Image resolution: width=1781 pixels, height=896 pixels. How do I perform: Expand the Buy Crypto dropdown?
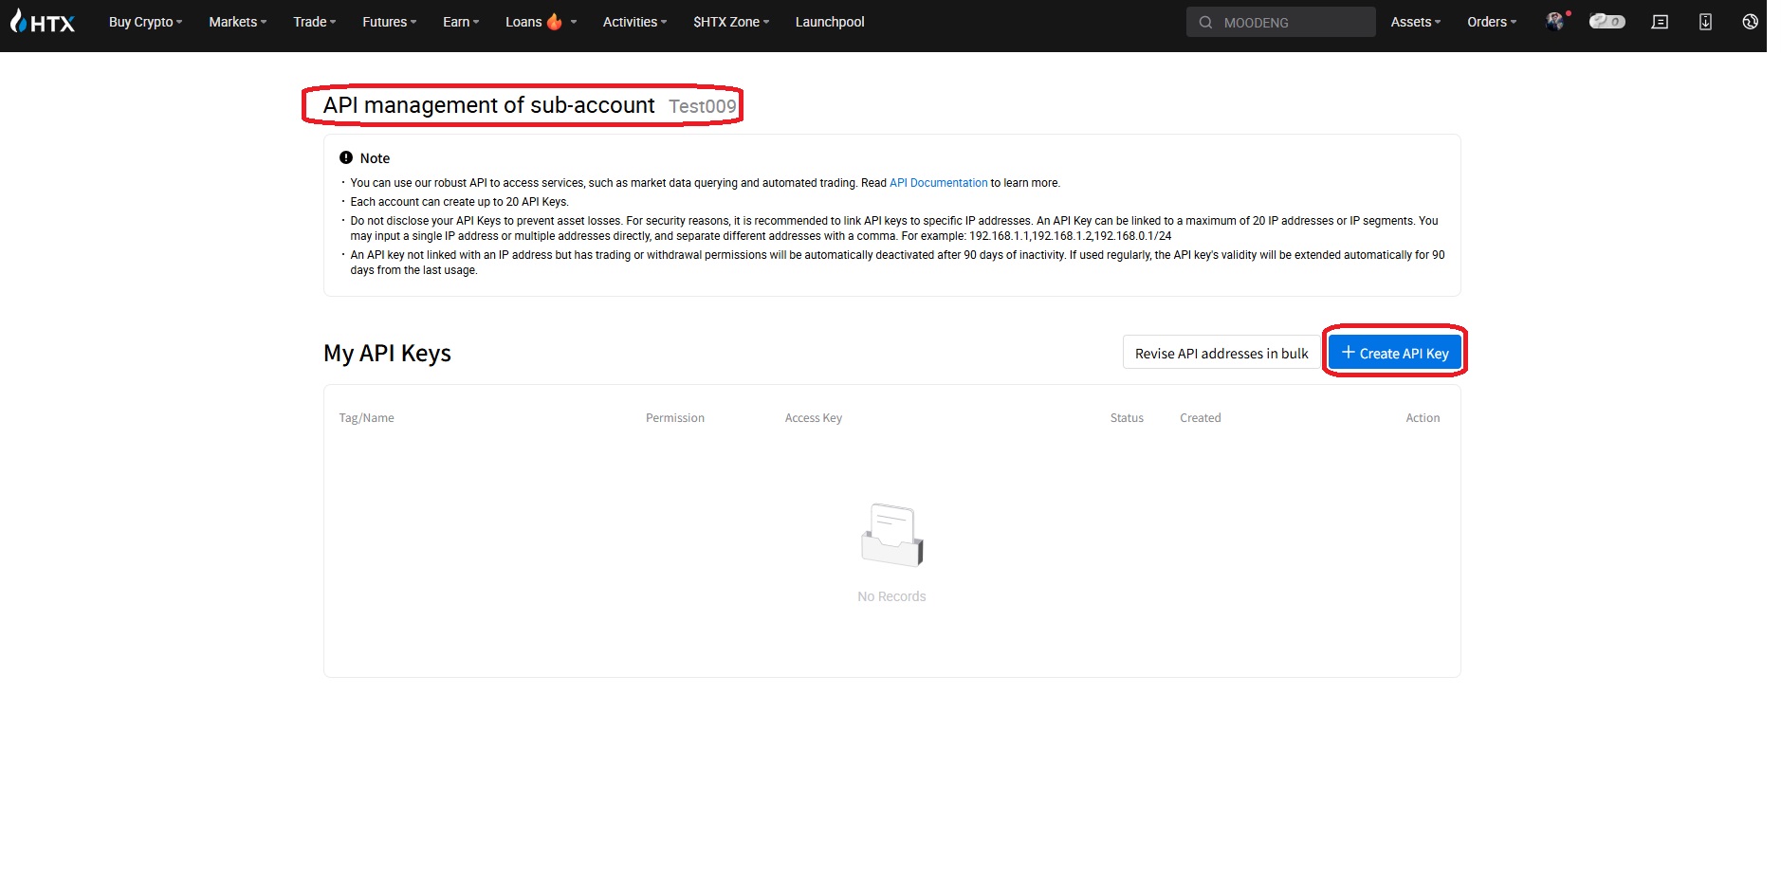pyautogui.click(x=145, y=22)
